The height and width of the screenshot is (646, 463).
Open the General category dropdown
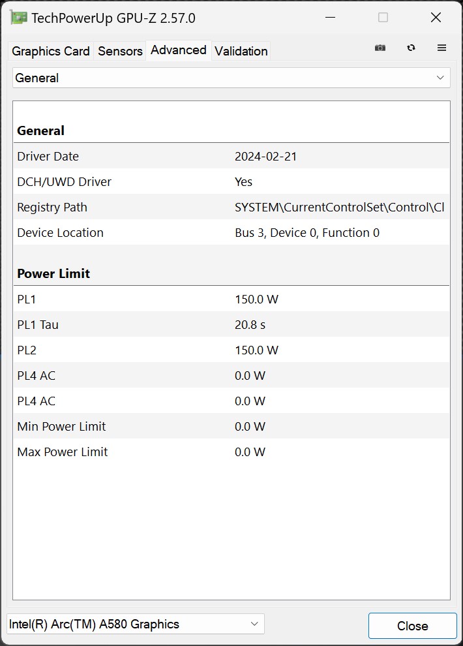pos(231,78)
